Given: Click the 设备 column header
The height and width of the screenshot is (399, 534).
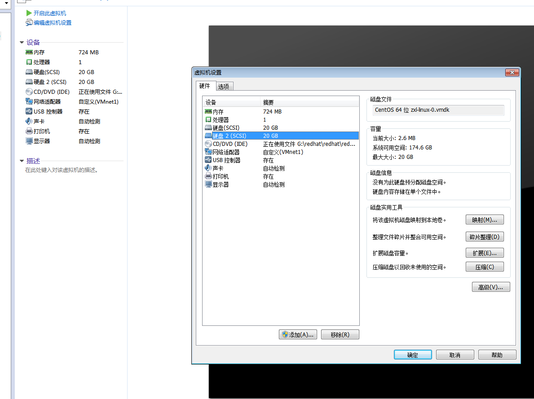Looking at the screenshot, I should [x=232, y=102].
